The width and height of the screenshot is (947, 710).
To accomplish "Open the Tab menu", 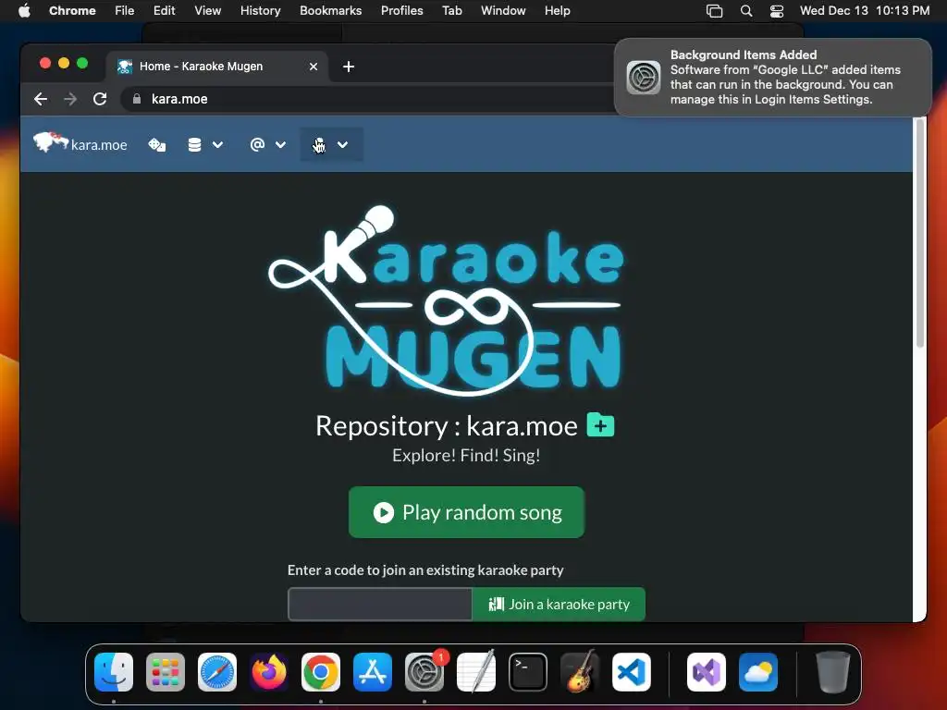I will coord(451,10).
